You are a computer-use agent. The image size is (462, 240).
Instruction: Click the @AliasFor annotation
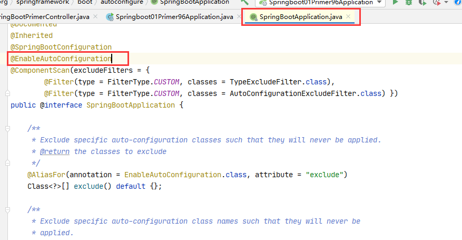[x=46, y=175]
